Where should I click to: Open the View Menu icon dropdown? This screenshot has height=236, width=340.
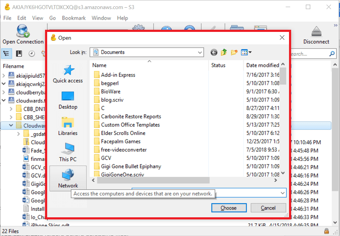246,52
